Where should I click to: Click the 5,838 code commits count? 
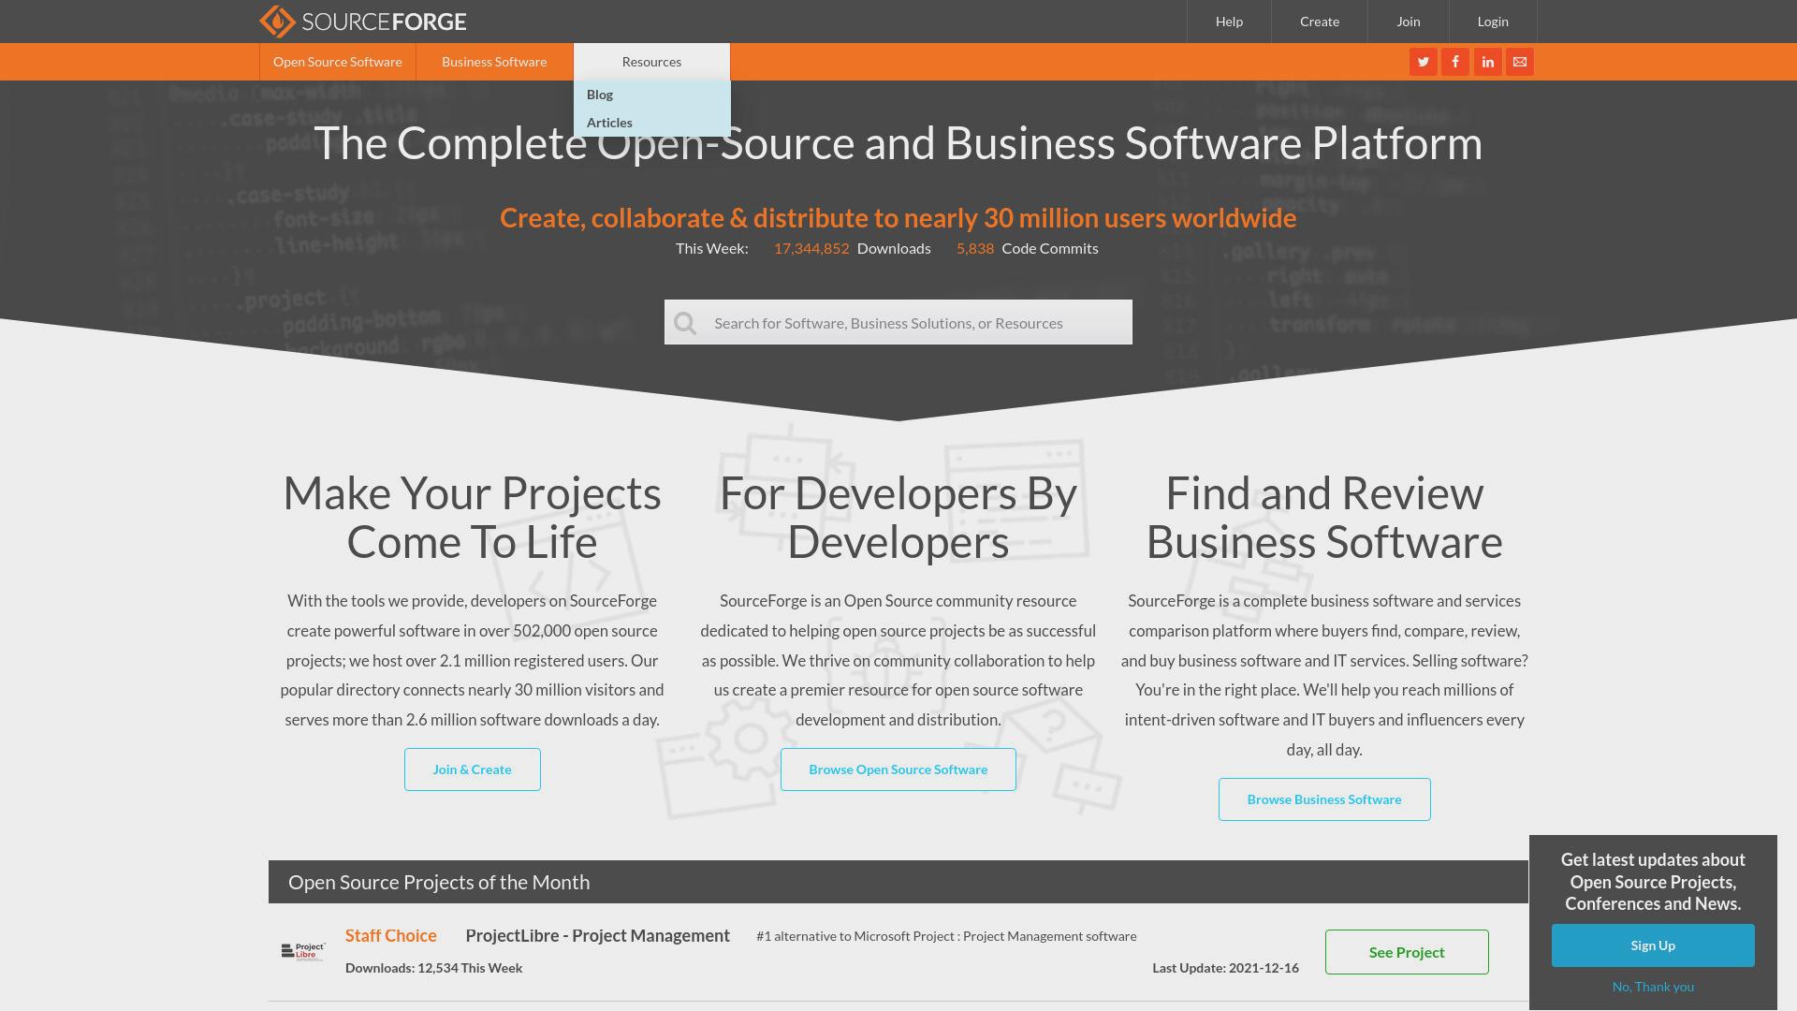pyautogui.click(x=974, y=248)
